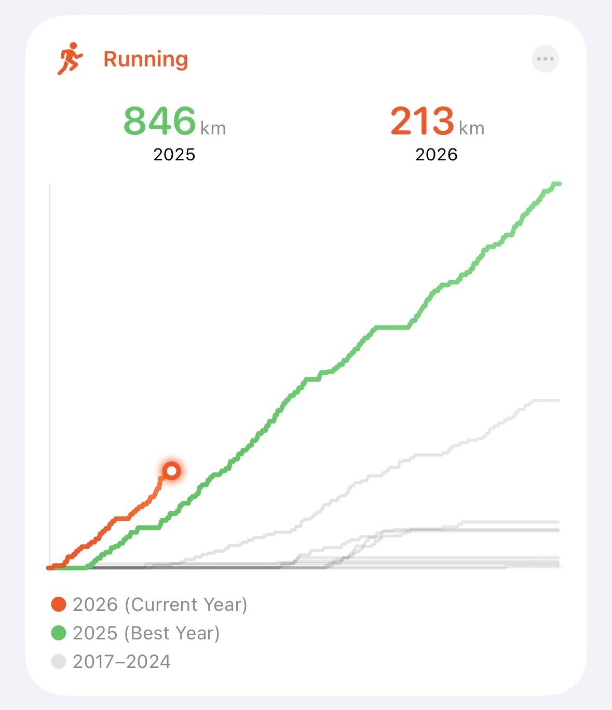Tap the 2026 year label under 213
This screenshot has width=612, height=710.
tap(437, 155)
